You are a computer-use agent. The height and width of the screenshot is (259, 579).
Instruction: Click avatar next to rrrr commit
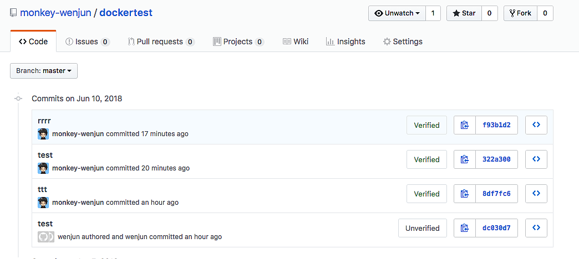pyautogui.click(x=43, y=134)
